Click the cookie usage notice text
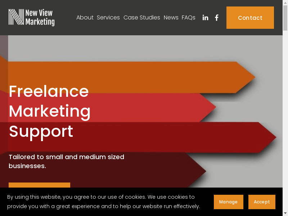 pyautogui.click(x=104, y=202)
